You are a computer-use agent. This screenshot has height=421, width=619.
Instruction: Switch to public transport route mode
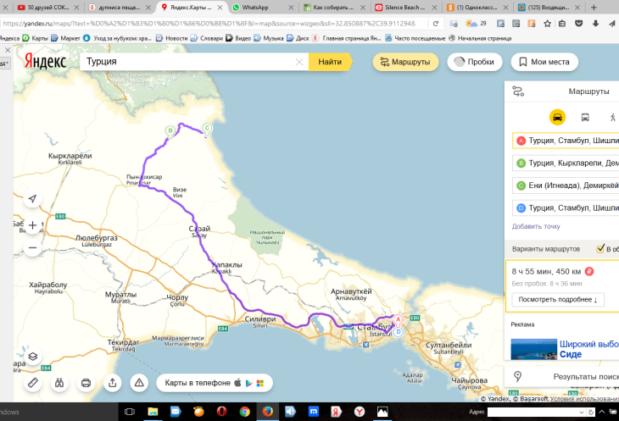pos(585,117)
